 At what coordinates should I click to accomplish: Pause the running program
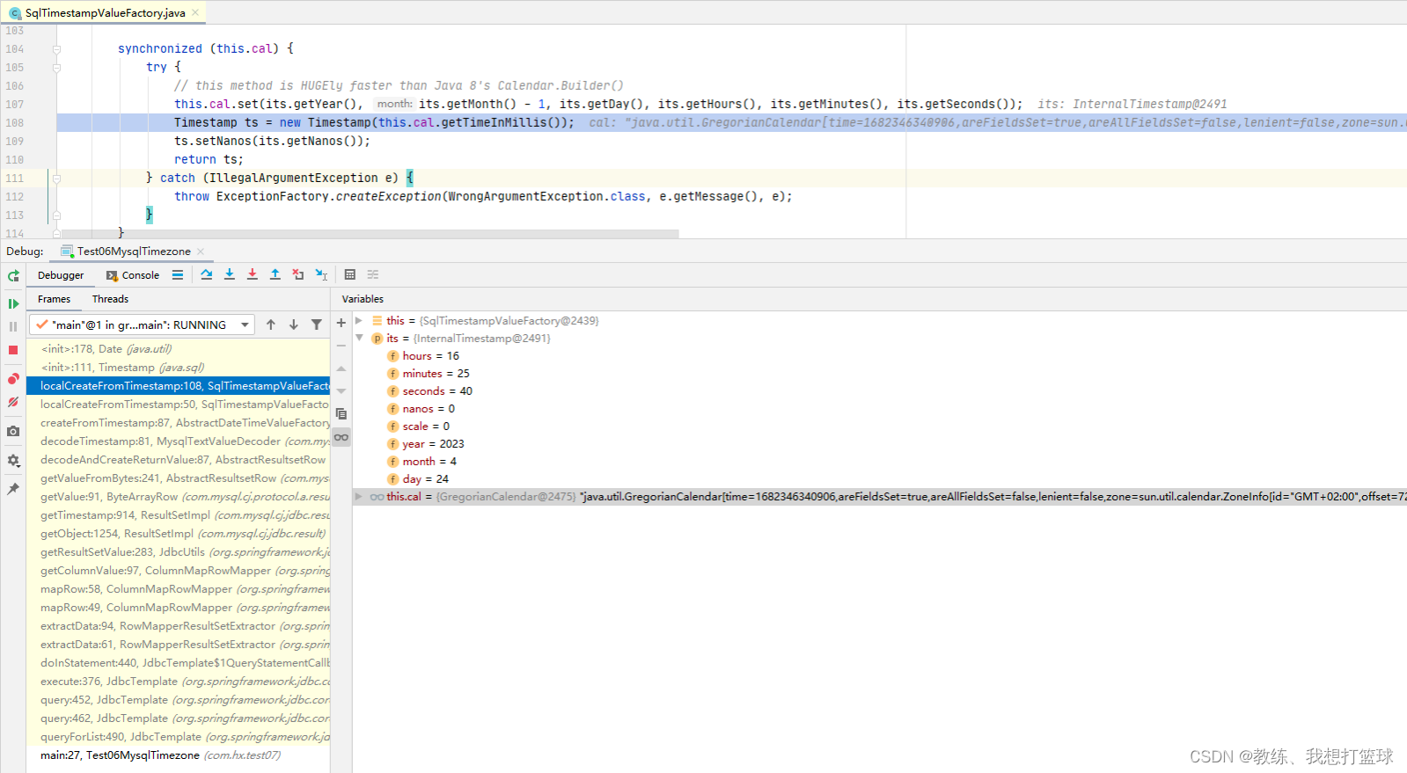13,326
